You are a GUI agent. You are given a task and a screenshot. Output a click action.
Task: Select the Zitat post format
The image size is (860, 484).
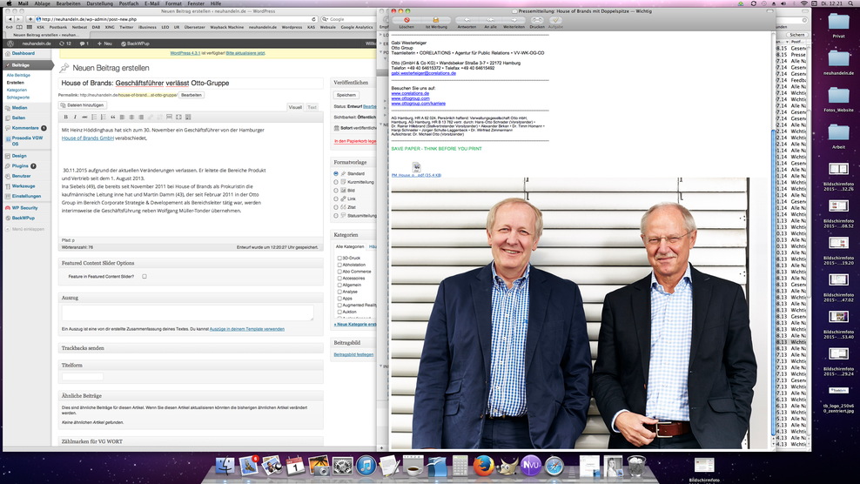coord(336,207)
